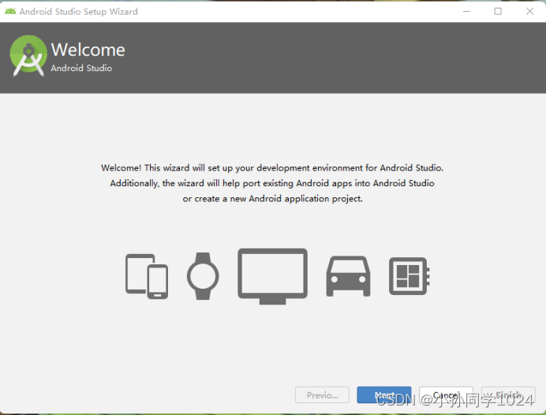Click the 'Additionally, the wizard will help port' line

[x=272, y=183]
